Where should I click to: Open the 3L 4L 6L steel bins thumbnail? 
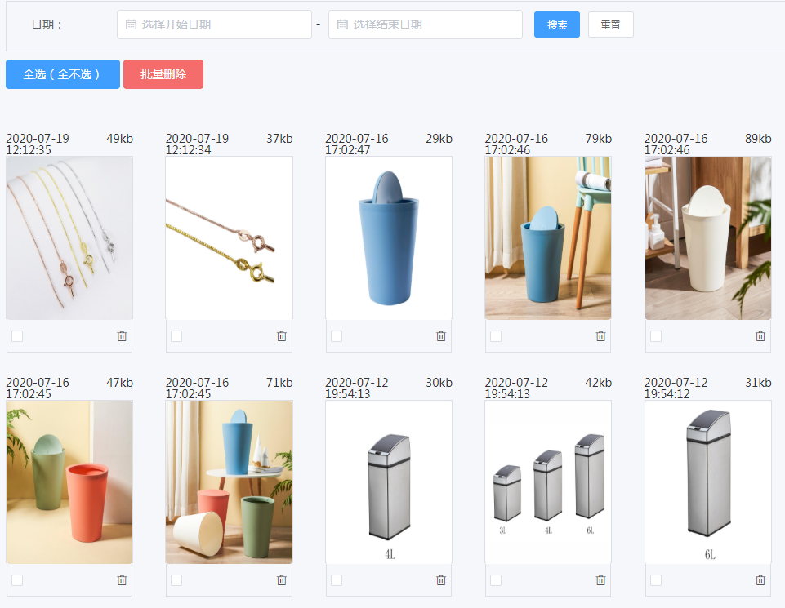(x=548, y=482)
